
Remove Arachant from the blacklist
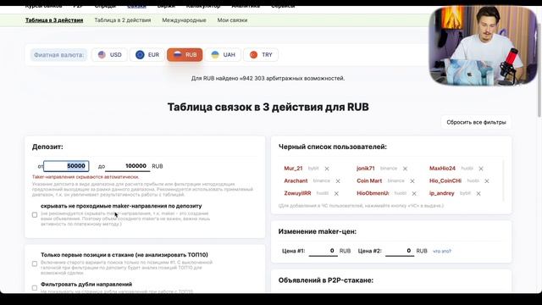pyautogui.click(x=338, y=181)
